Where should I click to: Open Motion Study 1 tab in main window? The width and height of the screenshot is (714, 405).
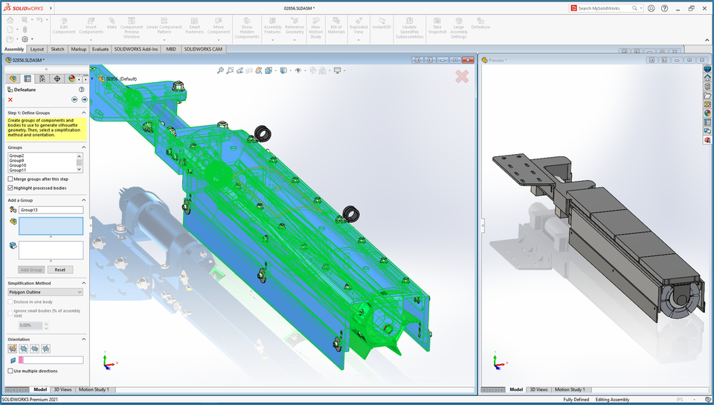click(94, 389)
